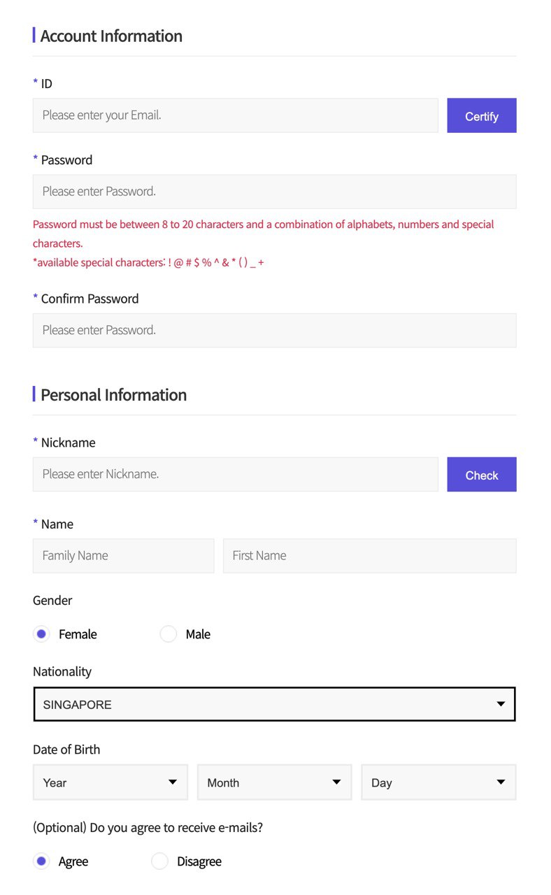Expand the Month dropdown
Screen dimensions: 551x895
click(274, 782)
